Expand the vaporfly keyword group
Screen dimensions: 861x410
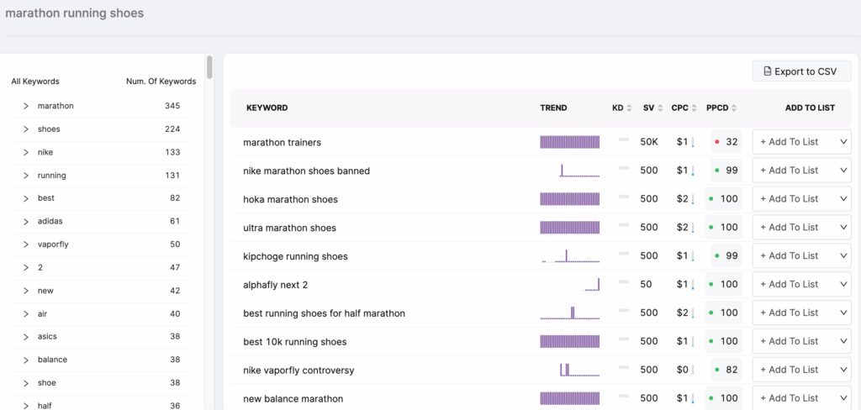tap(26, 244)
